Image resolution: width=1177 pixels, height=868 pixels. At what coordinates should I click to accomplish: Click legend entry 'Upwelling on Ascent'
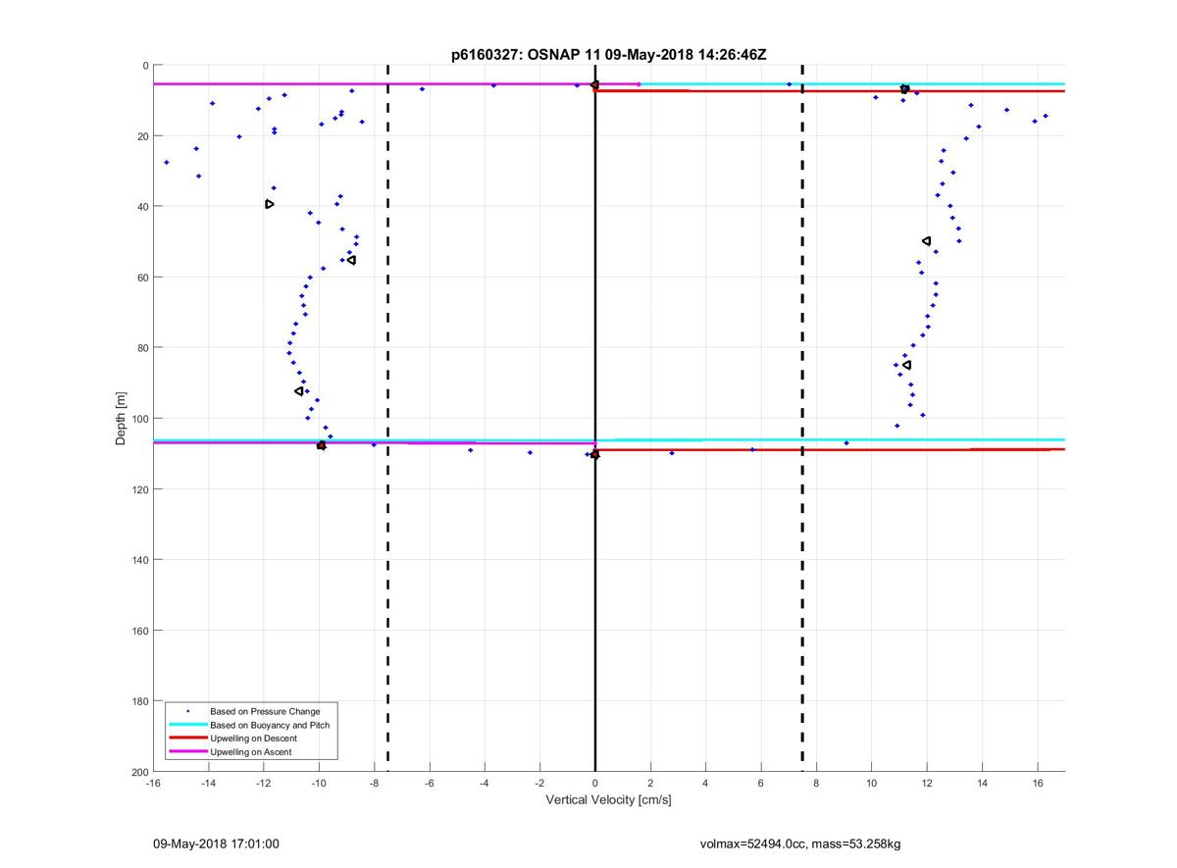(x=251, y=751)
